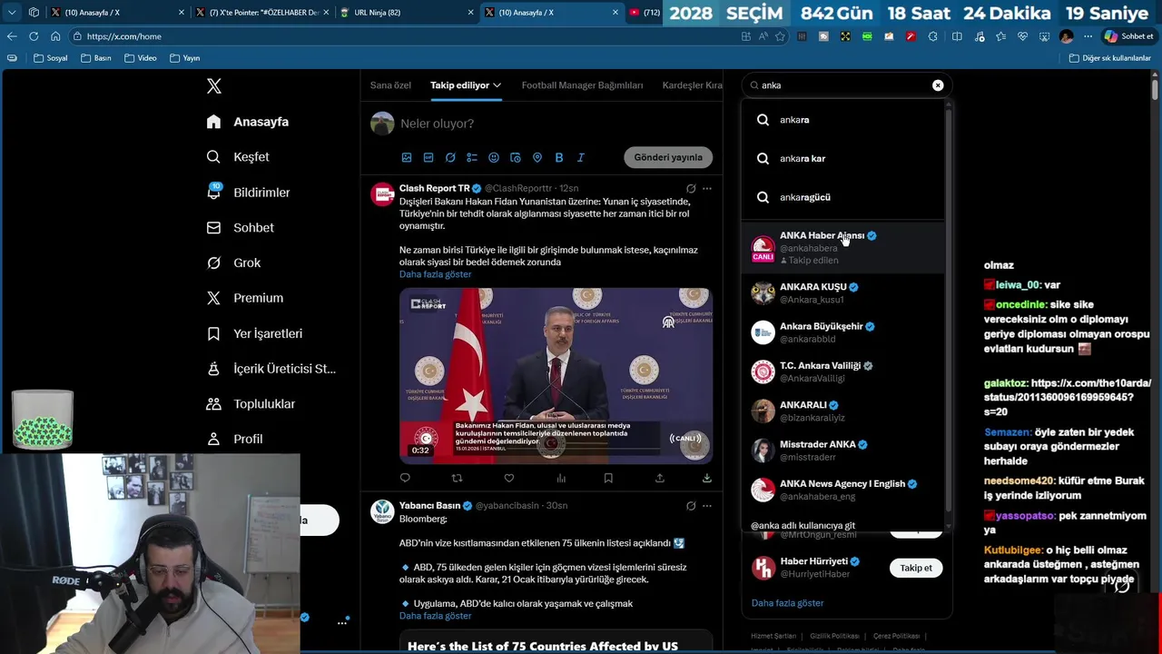The height and width of the screenshot is (654, 1162).
Task: Switch to Football Manager Bağımlıları tab
Action: tap(582, 85)
